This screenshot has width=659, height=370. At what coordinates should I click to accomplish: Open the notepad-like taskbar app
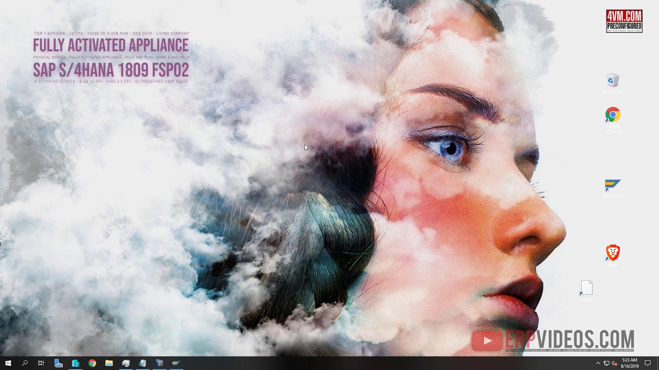(143, 363)
